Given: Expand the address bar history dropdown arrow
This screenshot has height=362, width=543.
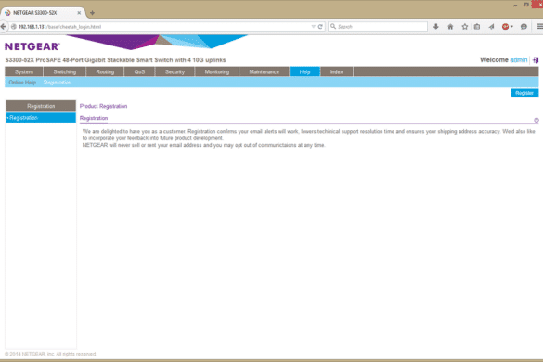Looking at the screenshot, I should tap(313, 26).
